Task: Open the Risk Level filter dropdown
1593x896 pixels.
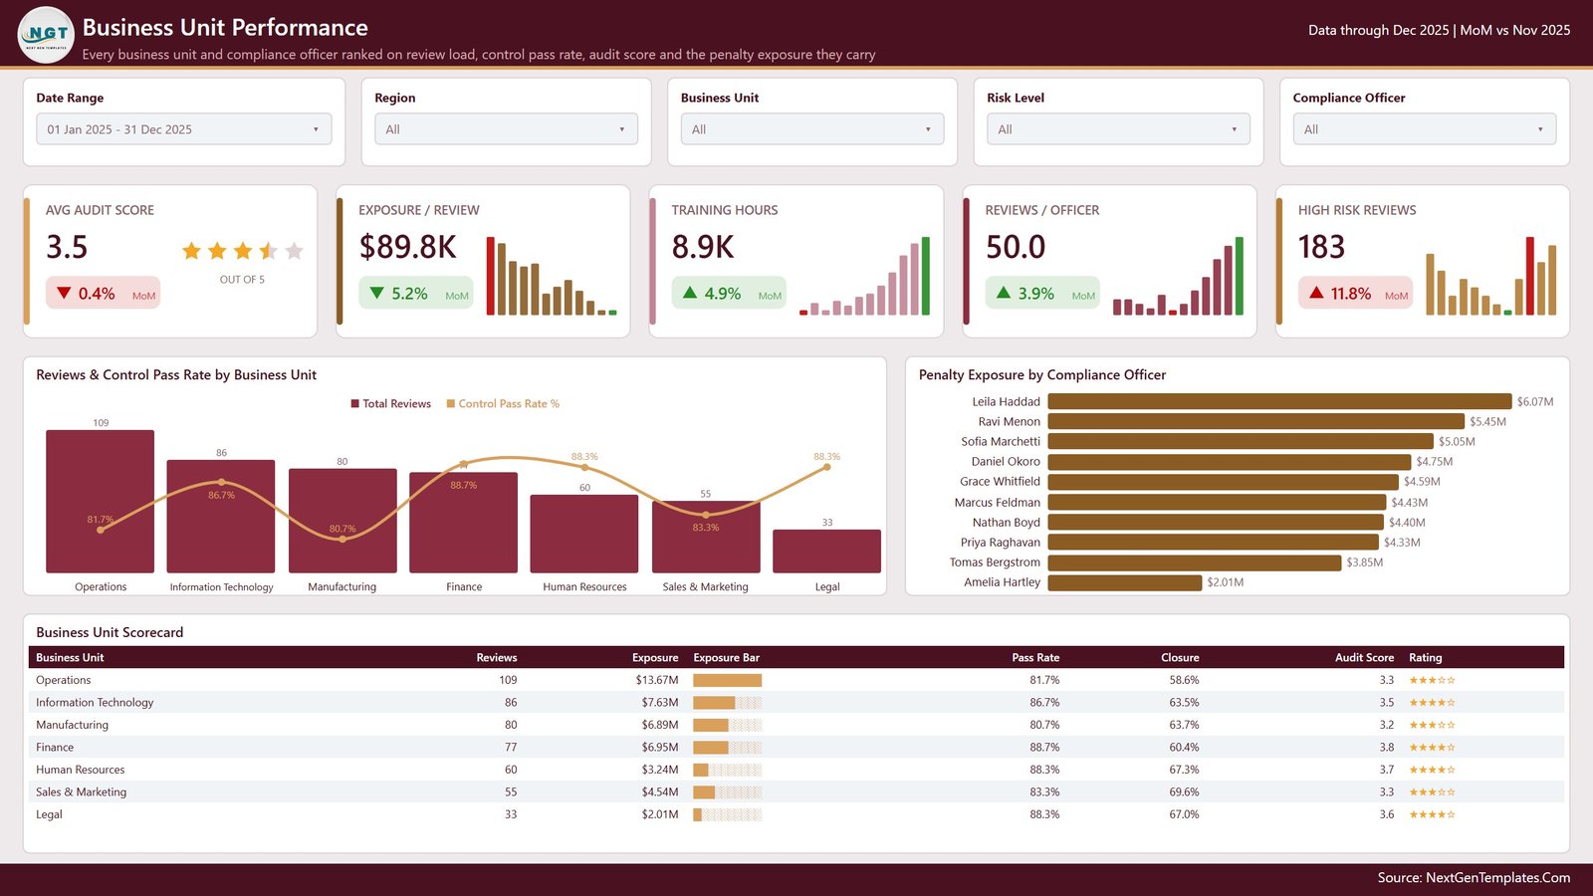Action: (1118, 129)
